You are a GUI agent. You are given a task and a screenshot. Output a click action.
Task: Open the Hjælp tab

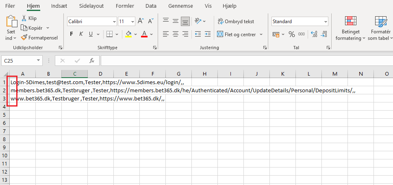click(x=229, y=6)
